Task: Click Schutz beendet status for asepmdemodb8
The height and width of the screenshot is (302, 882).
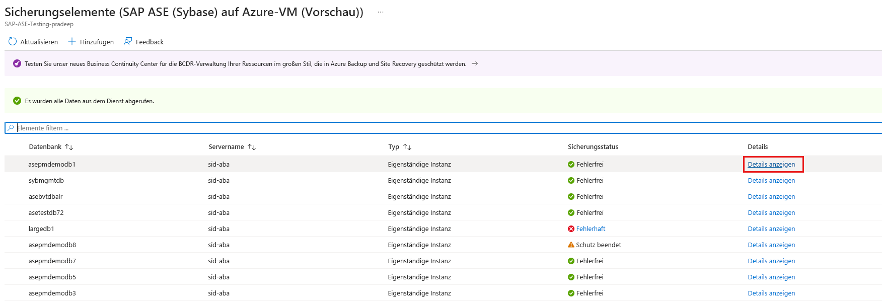Action: [x=599, y=245]
